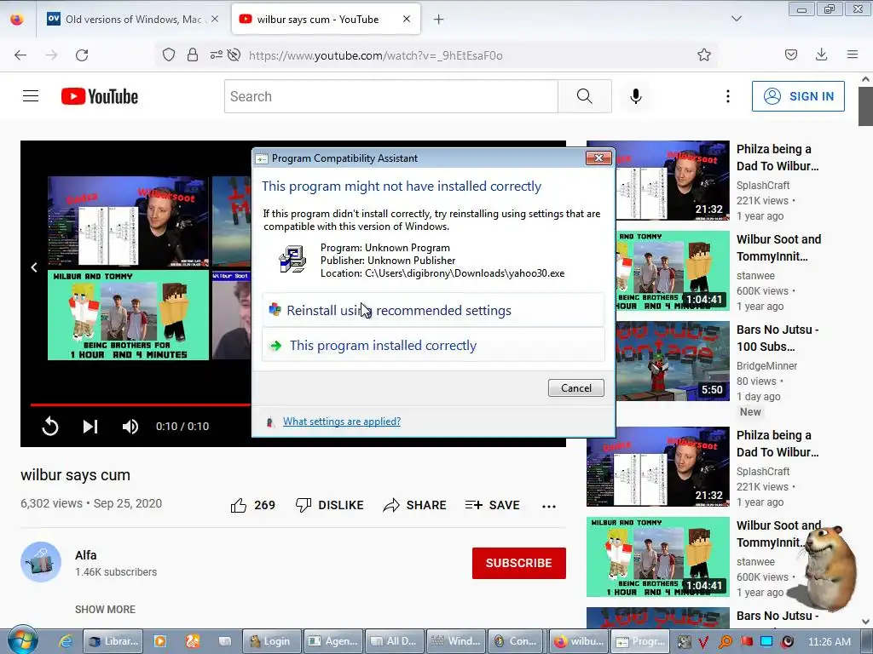873x654 pixels.
Task: Show previous end-screen suggestions with left arrow
Action: coord(34,267)
